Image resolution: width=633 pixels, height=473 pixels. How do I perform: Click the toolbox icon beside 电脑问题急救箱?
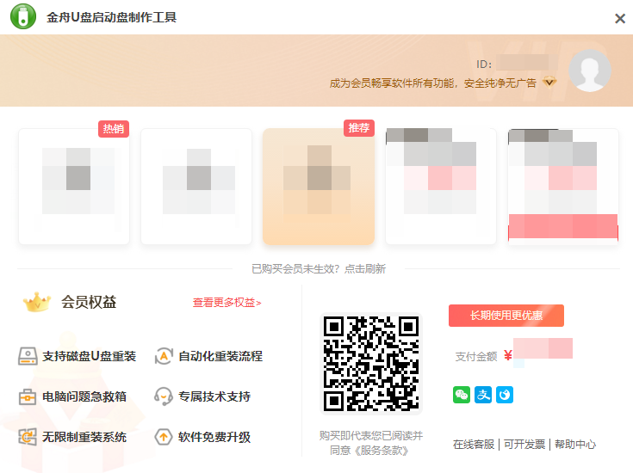tap(28, 396)
